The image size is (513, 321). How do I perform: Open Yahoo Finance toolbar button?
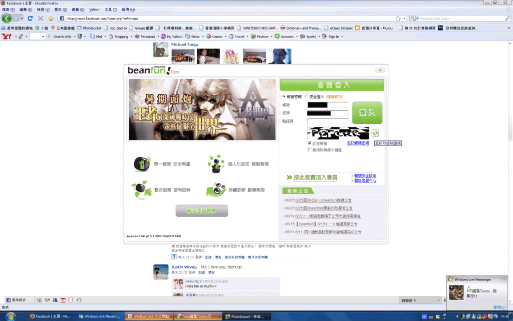260,37
